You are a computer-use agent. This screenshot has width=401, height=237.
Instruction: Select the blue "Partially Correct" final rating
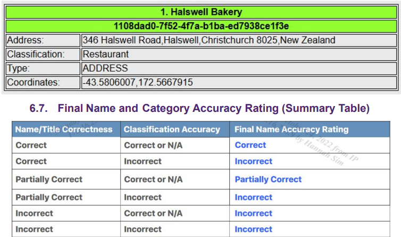coord(268,179)
